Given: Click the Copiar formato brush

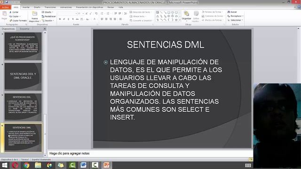Looking at the screenshot, I should click(x=18, y=21).
